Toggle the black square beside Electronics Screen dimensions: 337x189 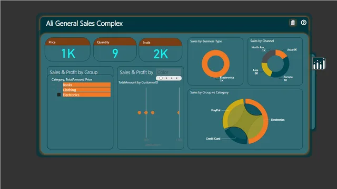pos(58,94)
